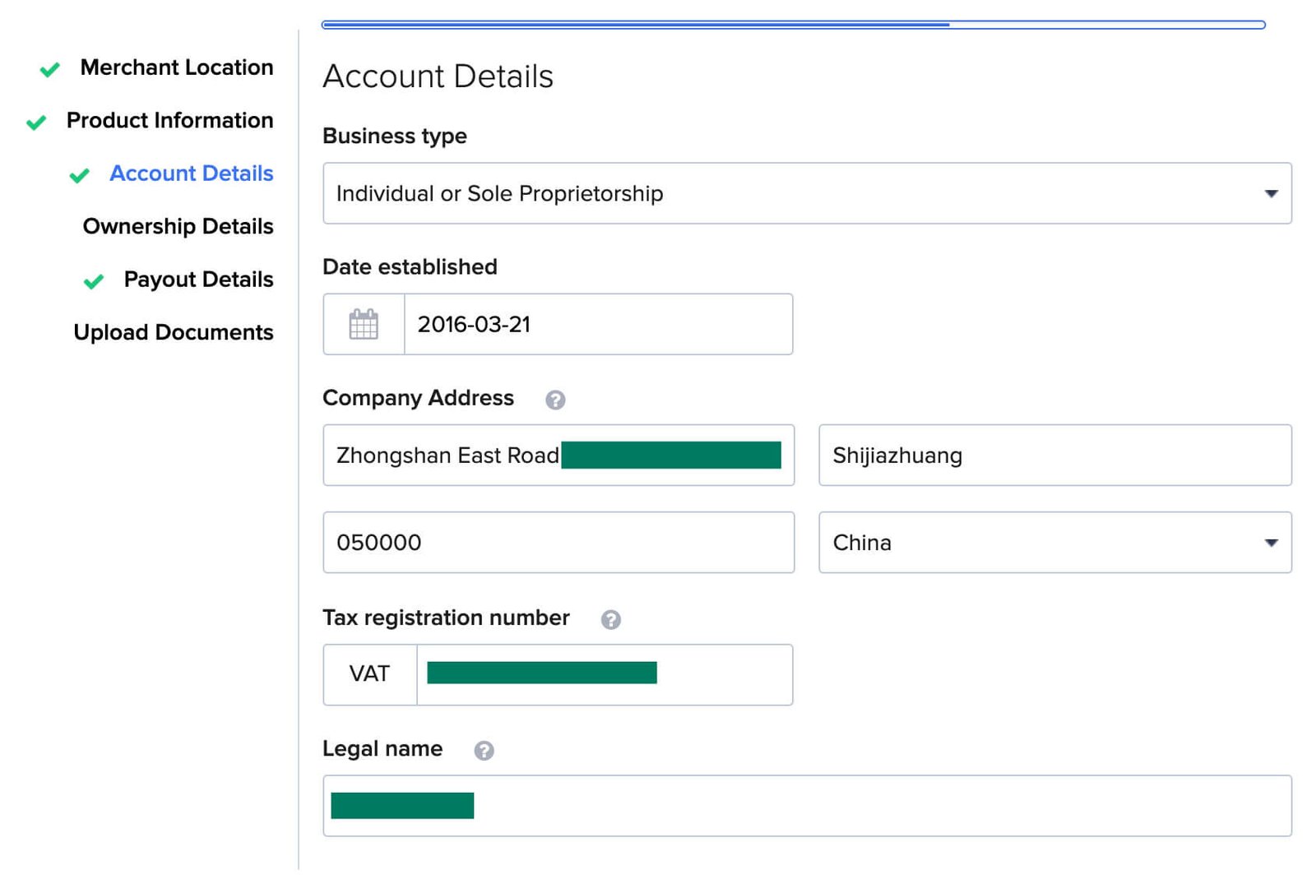Select Ownership Details in the sidebar
This screenshot has height=879, width=1316.
[178, 226]
